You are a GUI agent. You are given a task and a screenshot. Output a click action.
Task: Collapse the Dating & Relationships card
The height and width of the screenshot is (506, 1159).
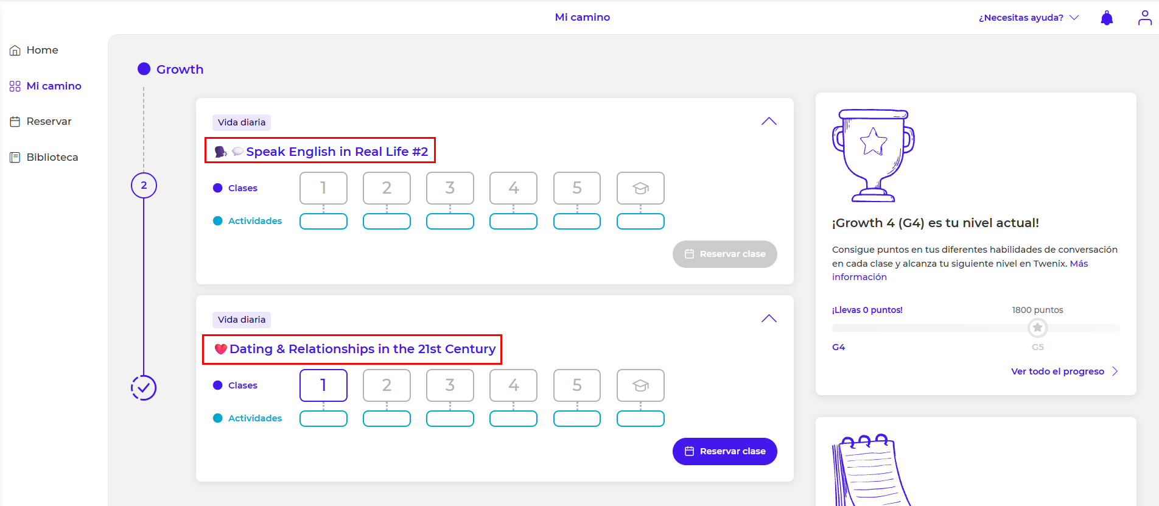(x=769, y=318)
